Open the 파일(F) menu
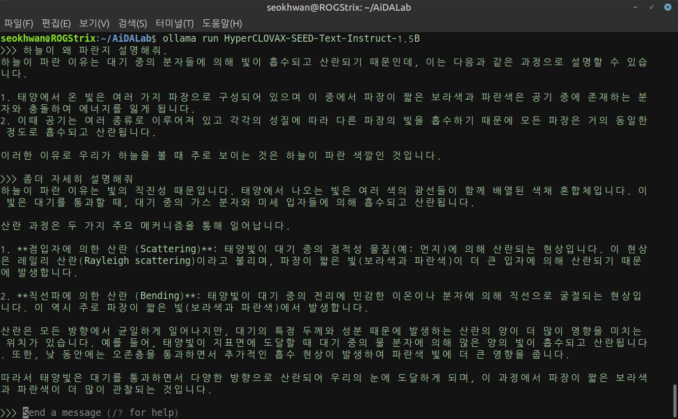Image resolution: width=678 pixels, height=419 pixels. [19, 23]
